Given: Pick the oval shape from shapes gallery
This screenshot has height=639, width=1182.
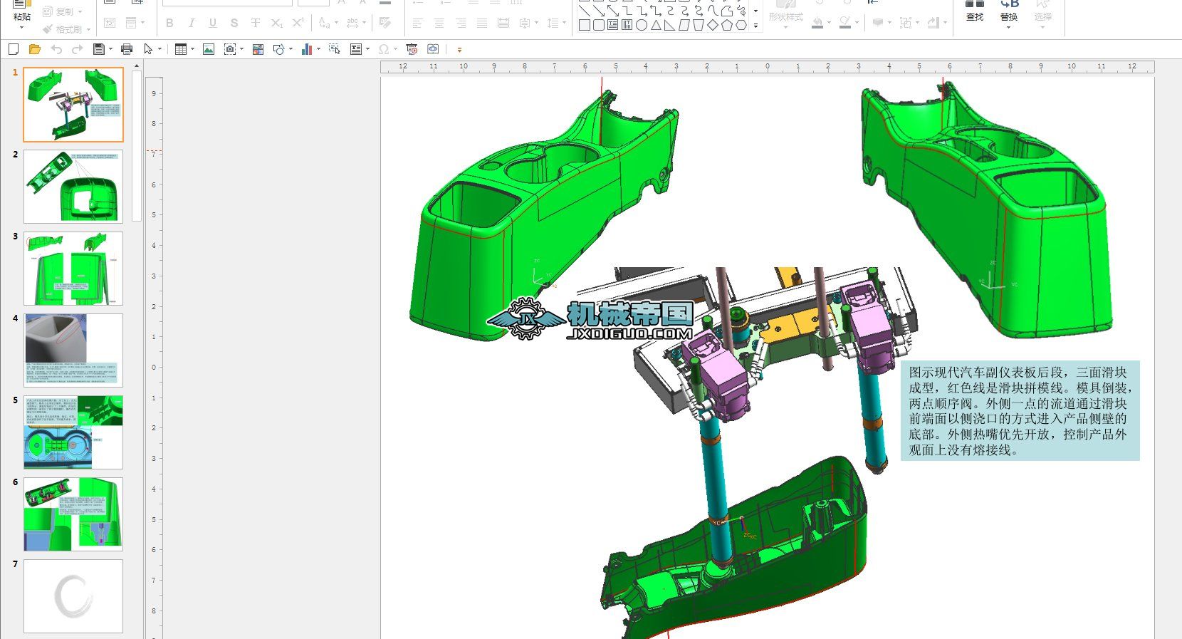Looking at the screenshot, I should 641,25.
